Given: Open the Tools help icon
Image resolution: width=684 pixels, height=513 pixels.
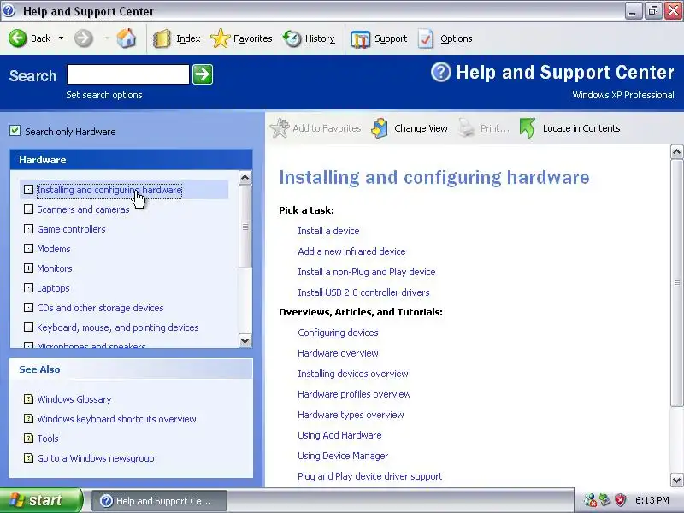Looking at the screenshot, I should [x=28, y=438].
